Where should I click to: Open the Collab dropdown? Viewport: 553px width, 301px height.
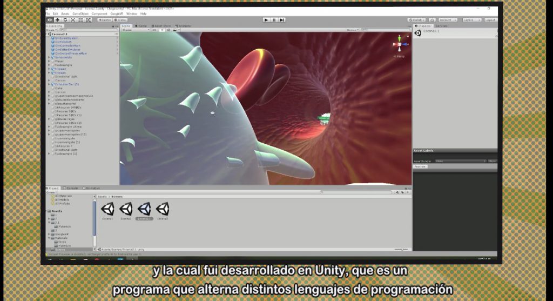417,20
